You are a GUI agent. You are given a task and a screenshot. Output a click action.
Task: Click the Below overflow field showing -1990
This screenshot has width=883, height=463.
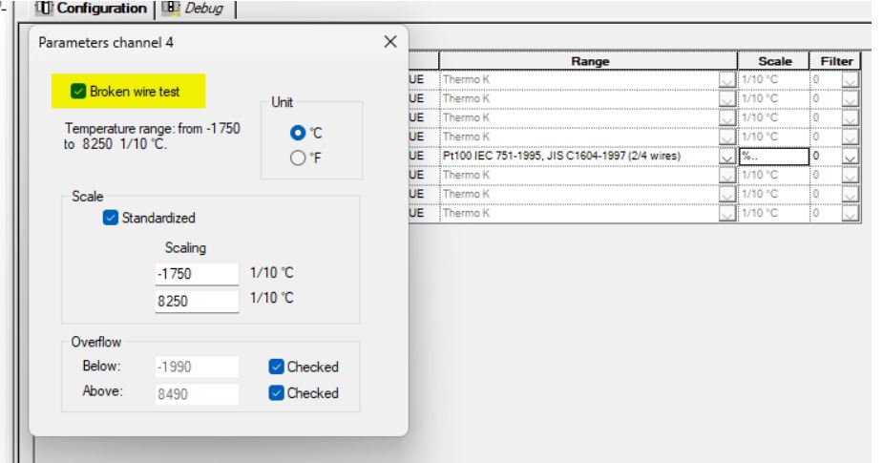tap(197, 367)
